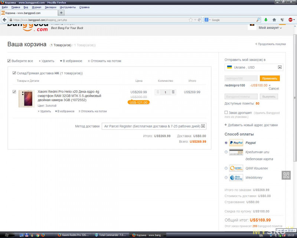297x238 pixels.
Task: Click 'Отложить на потом' in top actions
Action: coord(104,61)
